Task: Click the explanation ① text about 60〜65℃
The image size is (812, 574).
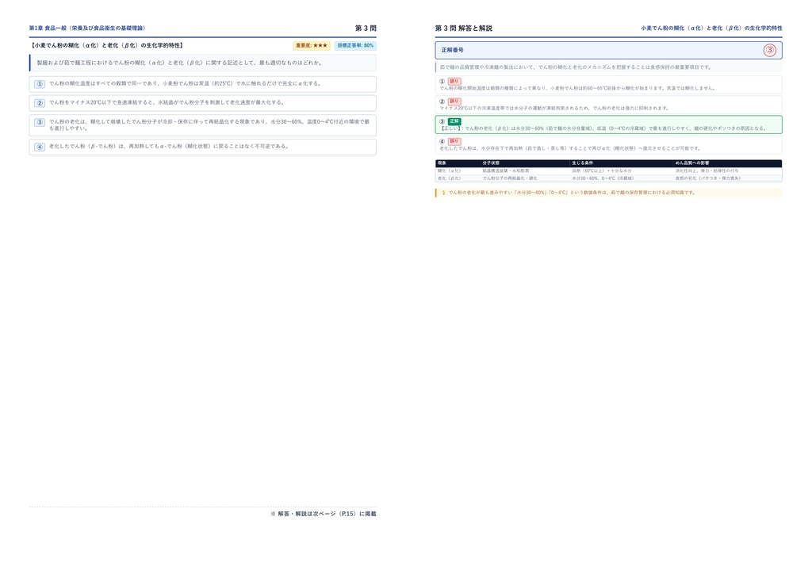Action: 577,89
